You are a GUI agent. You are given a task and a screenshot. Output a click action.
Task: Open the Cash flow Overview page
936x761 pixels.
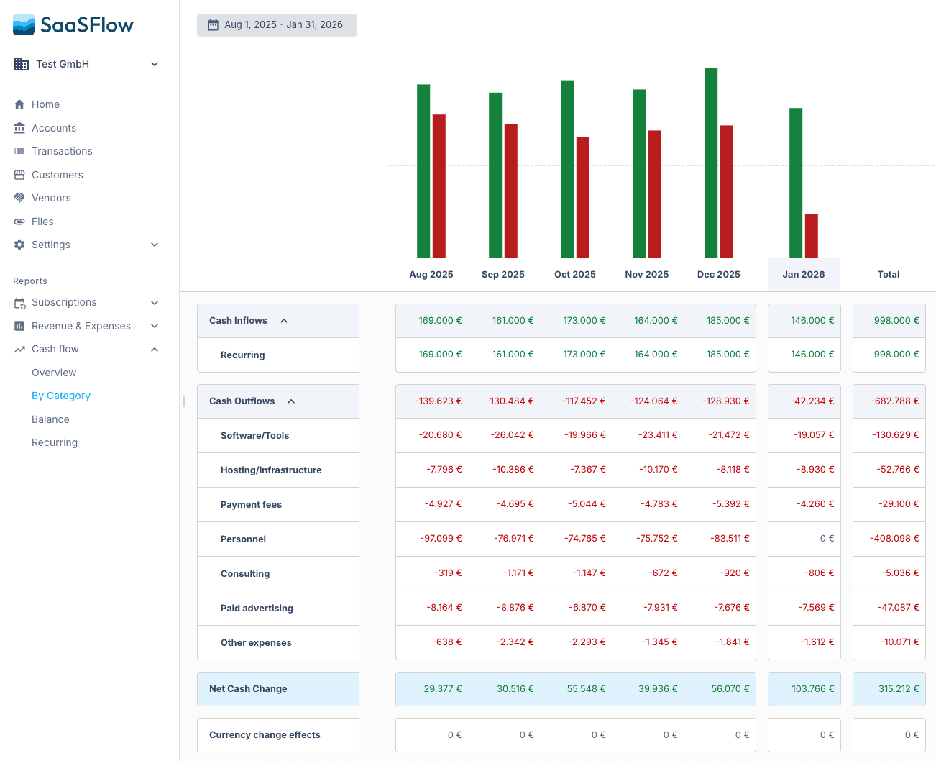pos(54,373)
